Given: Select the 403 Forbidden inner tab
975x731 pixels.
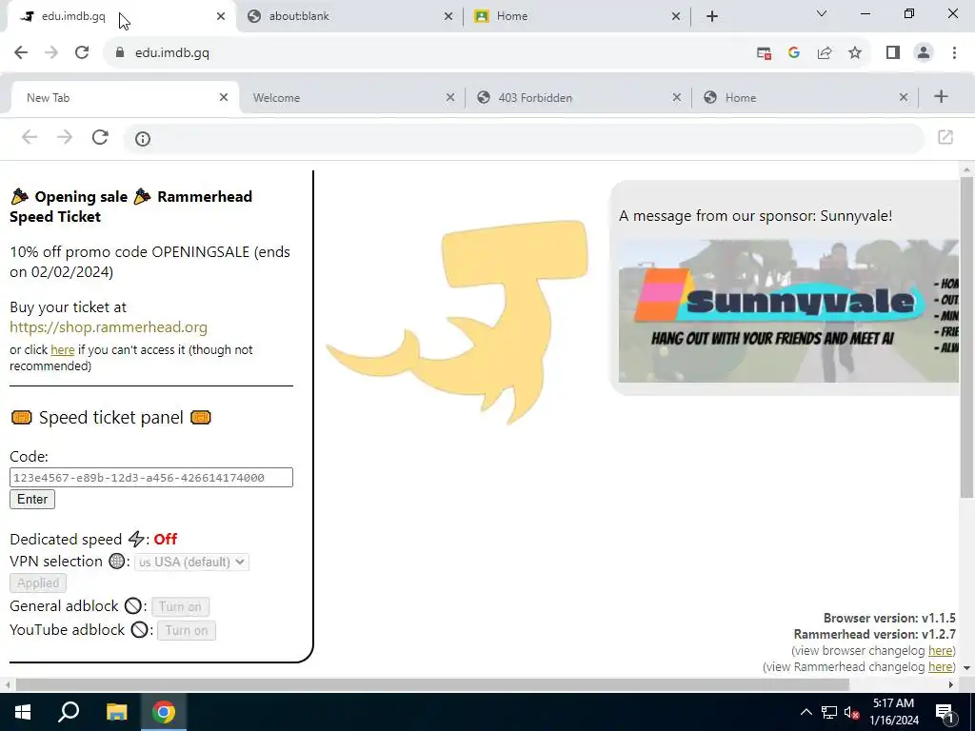Looking at the screenshot, I should tap(578, 98).
